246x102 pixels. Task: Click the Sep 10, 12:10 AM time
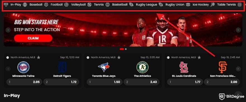click(x=70, y=58)
